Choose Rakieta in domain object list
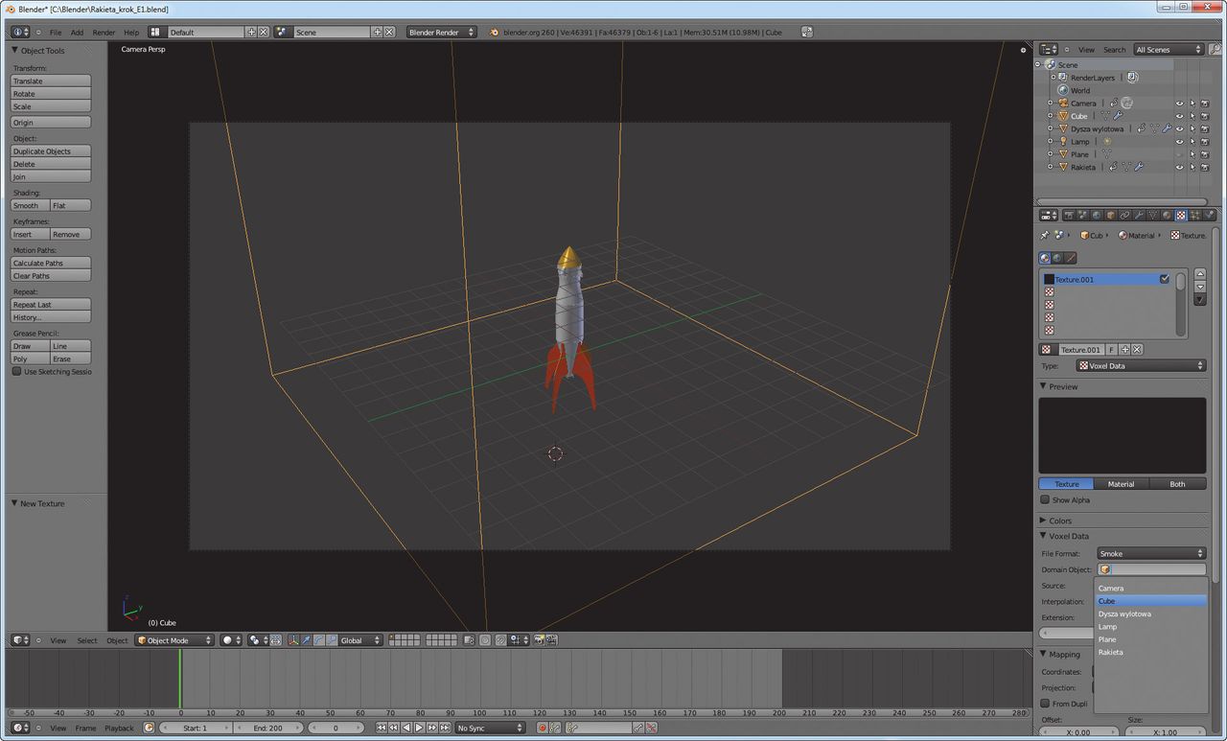 coord(1151,652)
